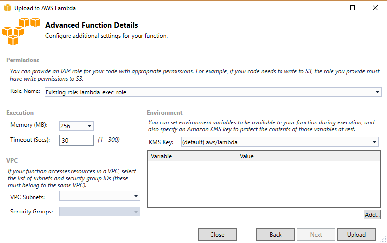Click inside the environment variables list
Screen dimensions: 387x243
click(x=264, y=184)
